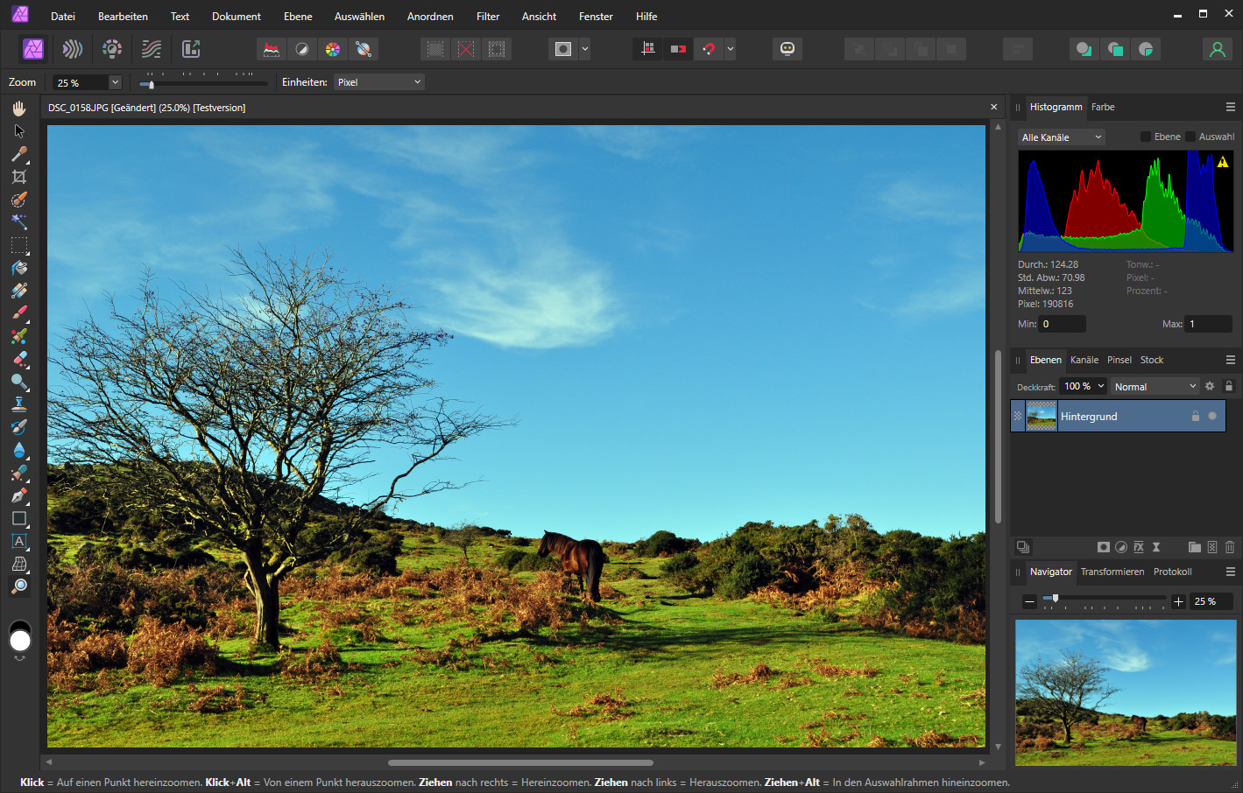Toggle visibility of the Hintergrund layer
This screenshot has height=793, width=1243.
pos(1213,416)
